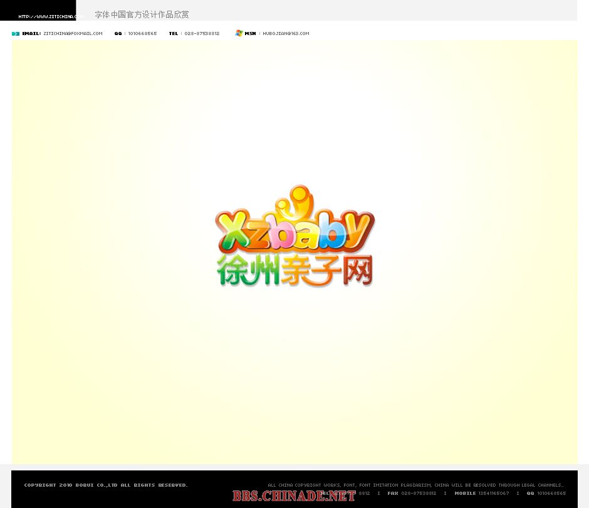Screen dimensions: 589x508
Task: Click the 徐州亲子网 logo text
Action: pos(295,271)
